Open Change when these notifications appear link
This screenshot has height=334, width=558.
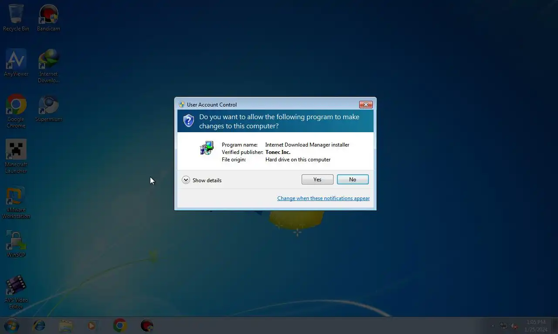click(x=323, y=198)
